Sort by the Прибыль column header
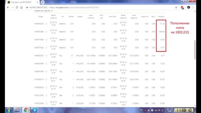Screen dimensions: 201x113 (x=161, y=17)
